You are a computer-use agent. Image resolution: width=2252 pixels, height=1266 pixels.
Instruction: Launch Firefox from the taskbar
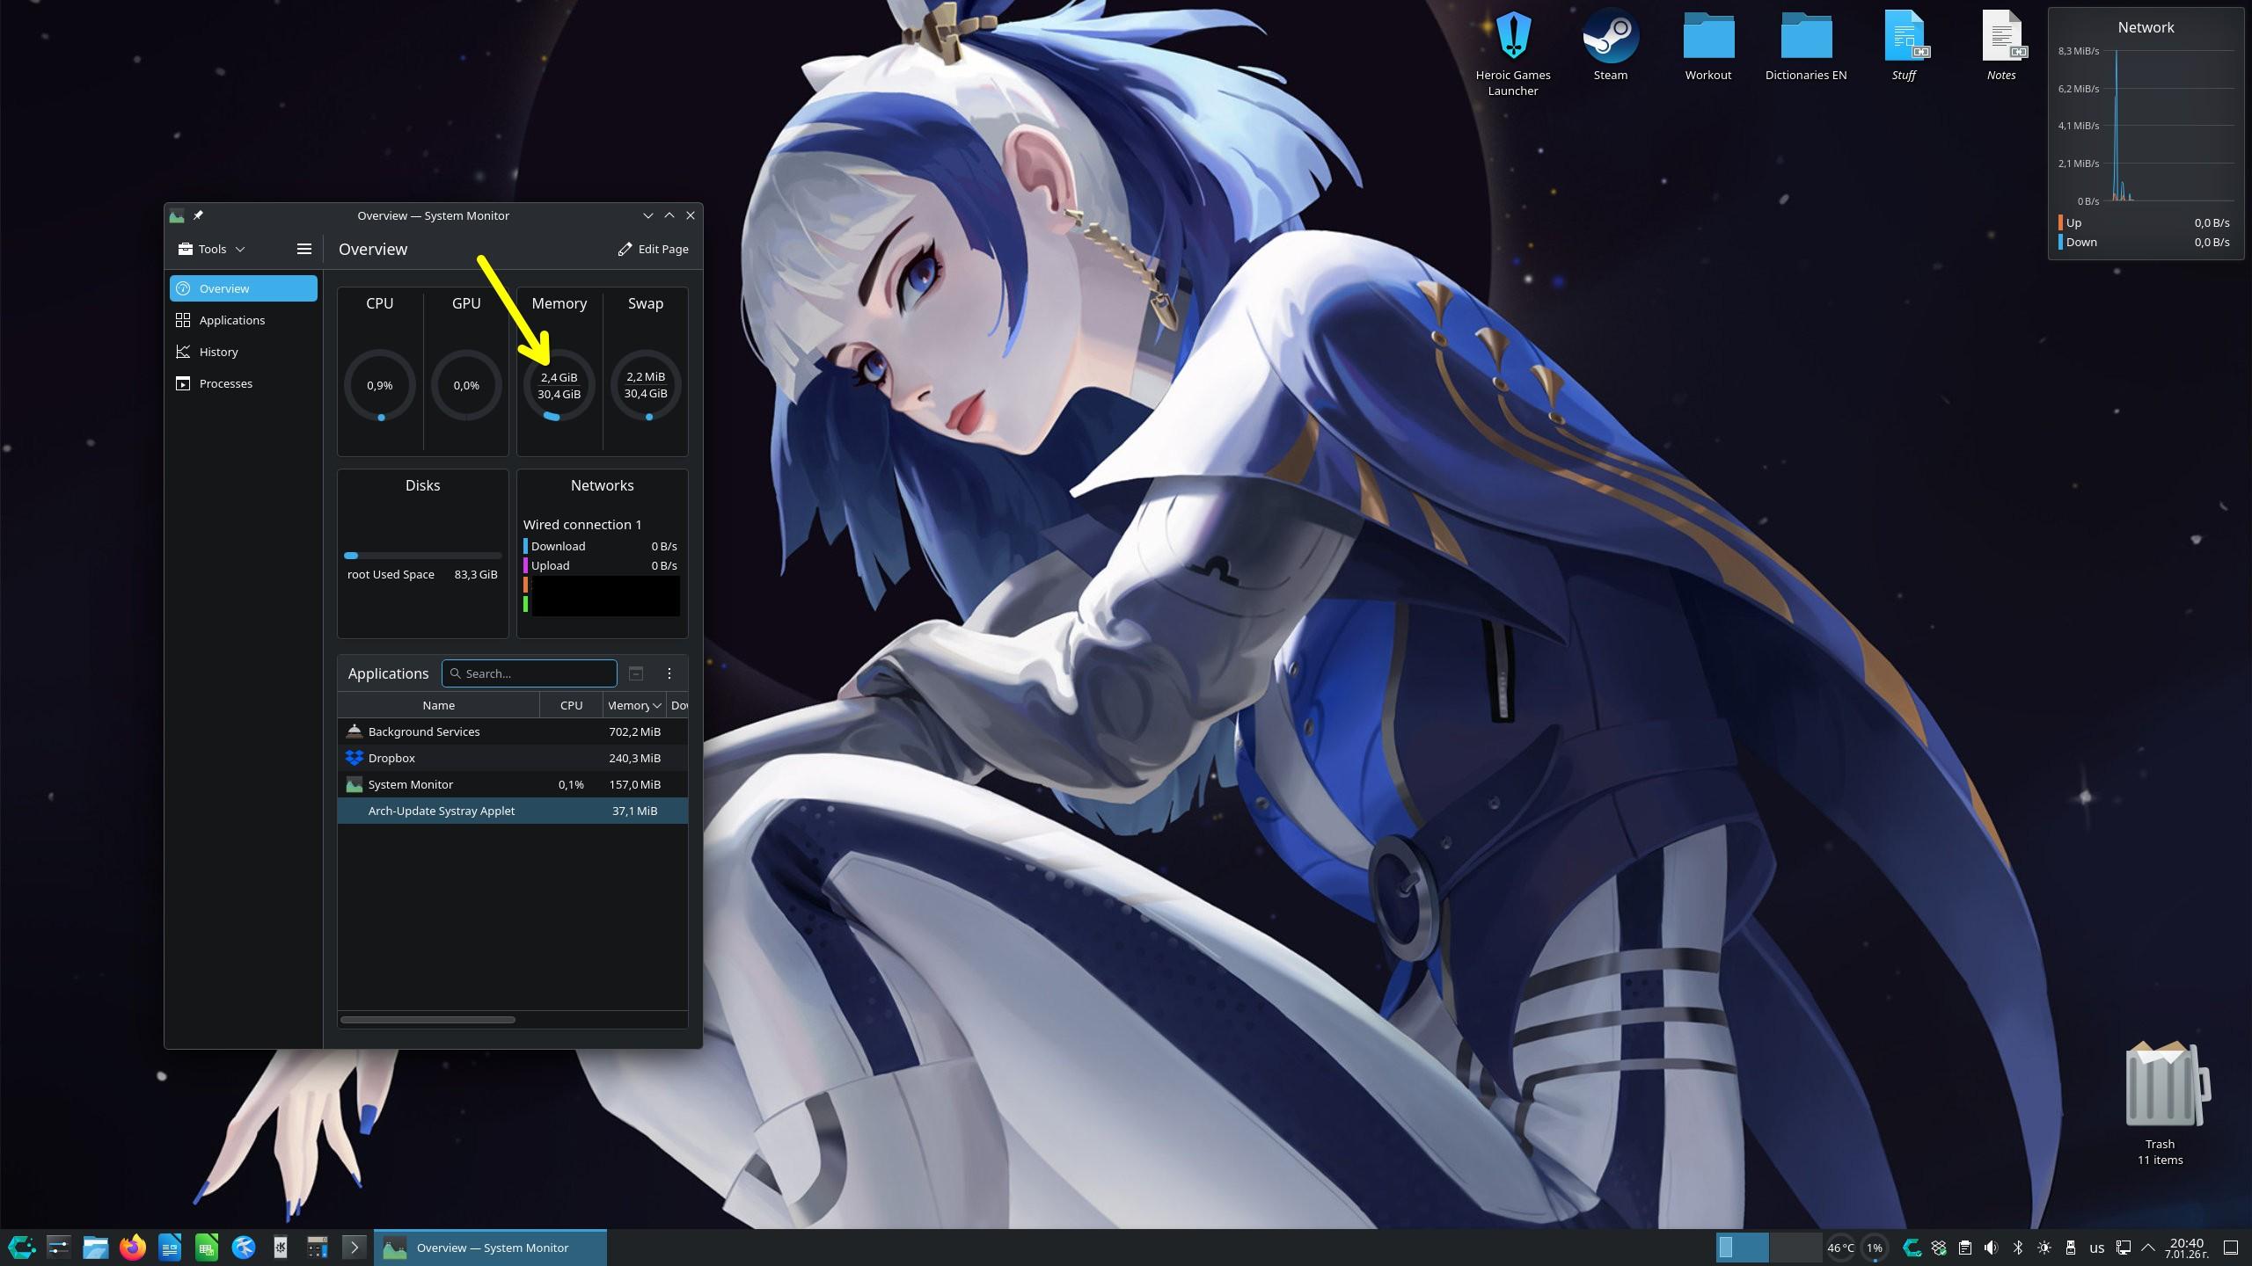coord(133,1248)
